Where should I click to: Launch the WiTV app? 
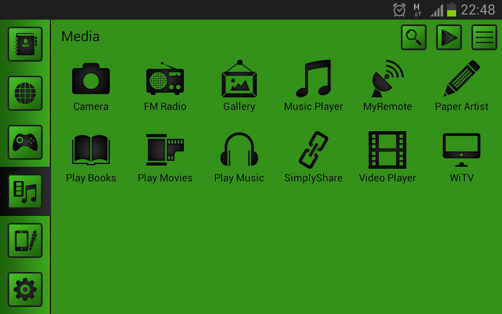tap(462, 150)
